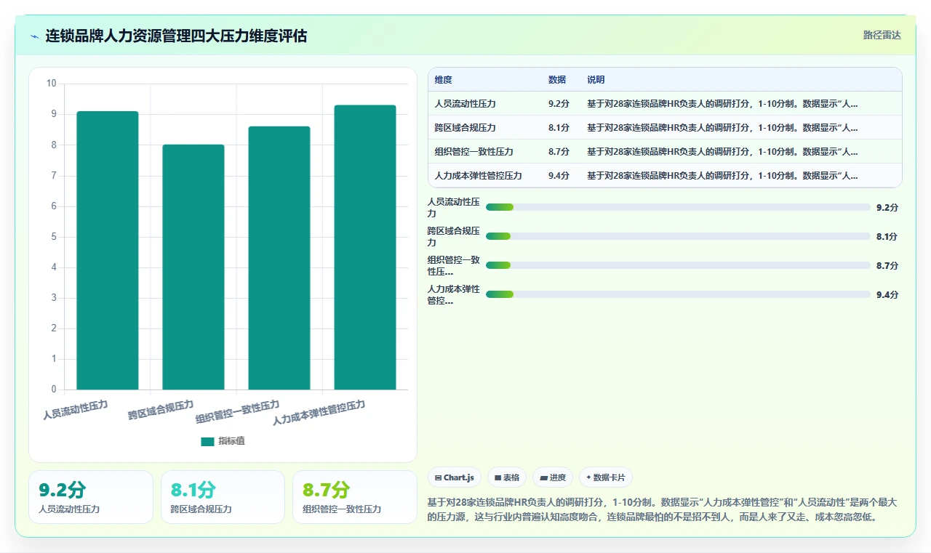Screen dimensions: 931x553
Task: Click the 说明 column header
Action: [x=596, y=80]
